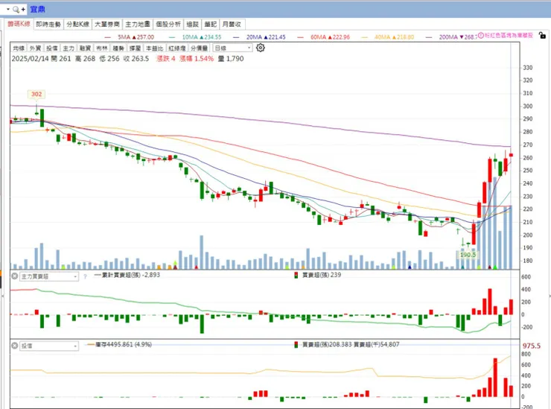Image resolution: width=551 pixels, height=409 pixels.
Task: Switch to the 主力地圖 tab
Action: coord(138,25)
